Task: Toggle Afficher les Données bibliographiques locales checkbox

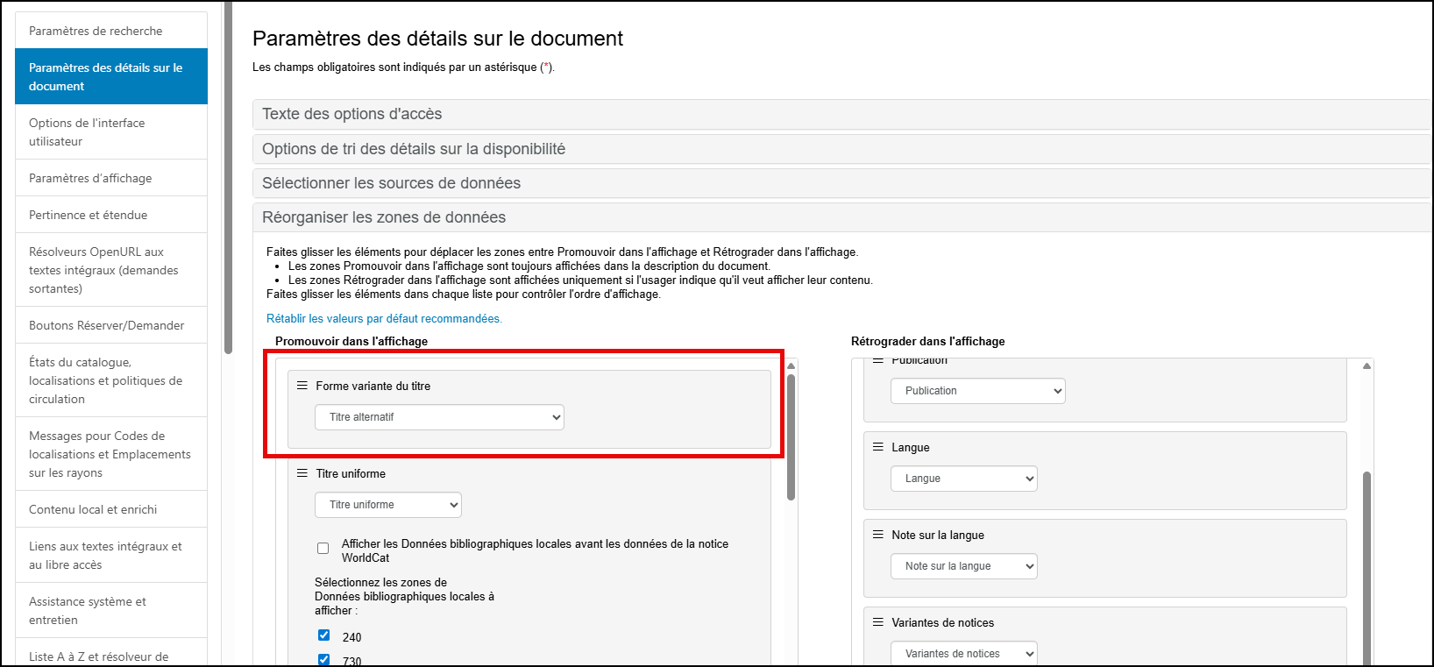Action: [323, 549]
